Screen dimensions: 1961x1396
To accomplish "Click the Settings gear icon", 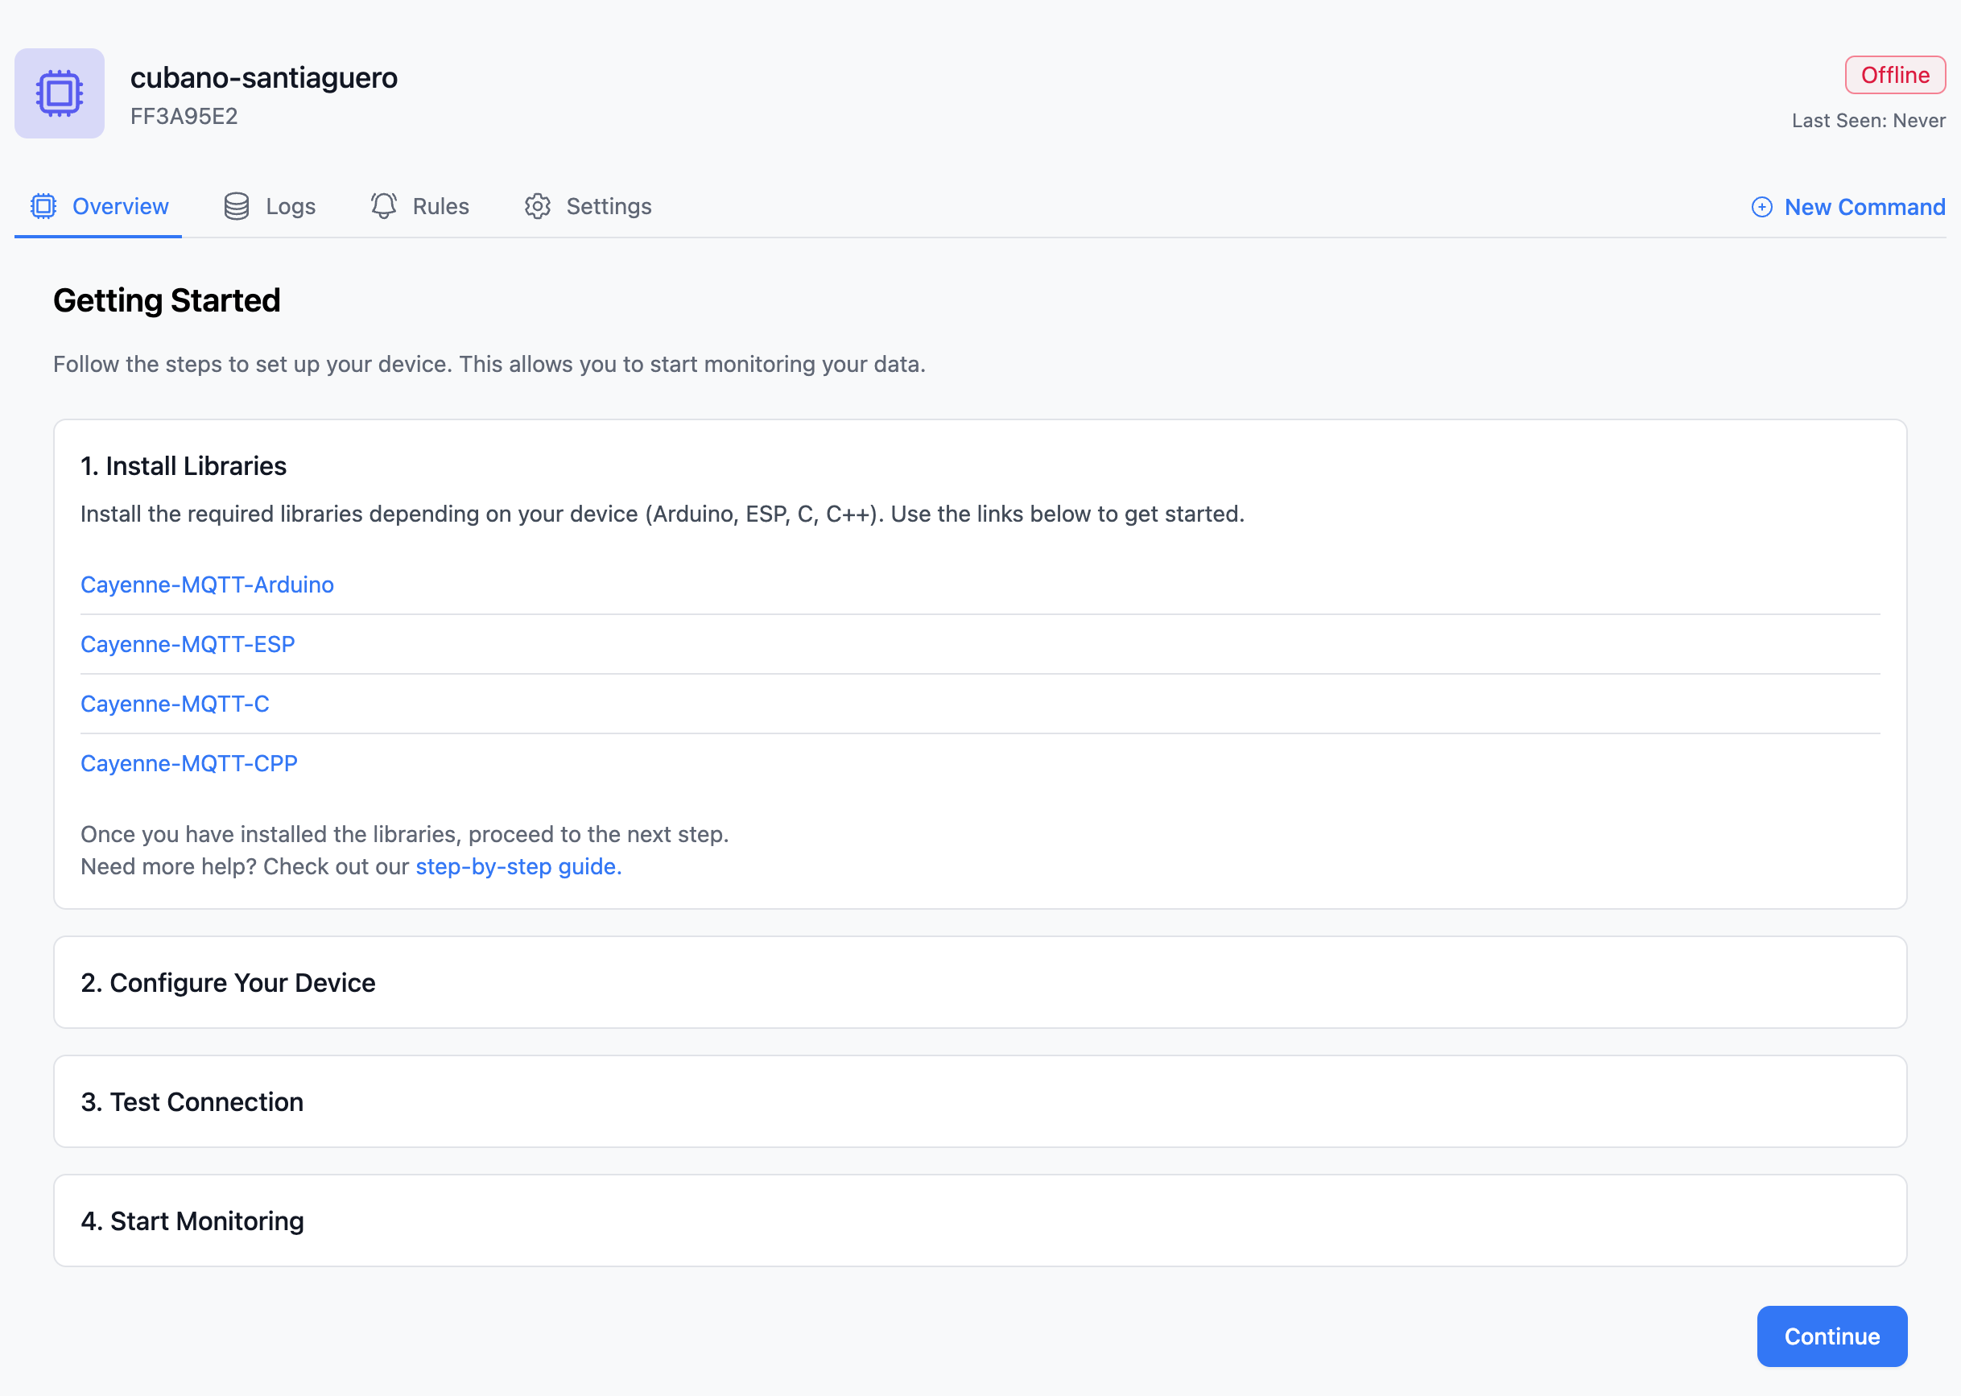I will coord(538,206).
